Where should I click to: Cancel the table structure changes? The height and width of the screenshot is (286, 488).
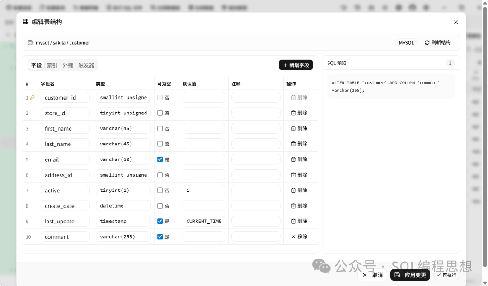pyautogui.click(x=372, y=275)
